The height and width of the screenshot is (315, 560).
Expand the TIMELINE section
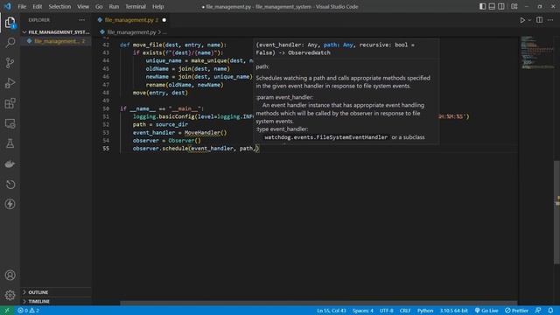point(56,301)
